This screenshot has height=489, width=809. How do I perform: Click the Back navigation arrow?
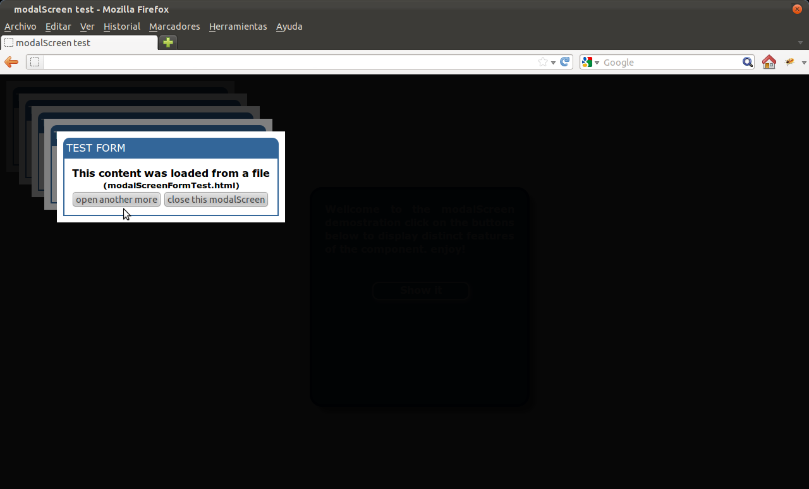click(11, 62)
